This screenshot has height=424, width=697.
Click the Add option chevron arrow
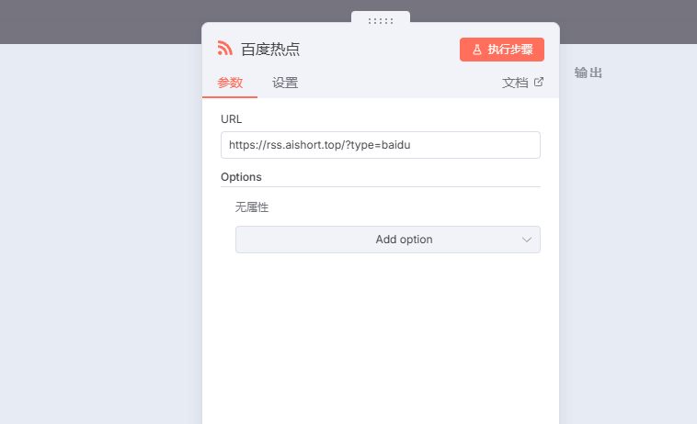point(527,240)
